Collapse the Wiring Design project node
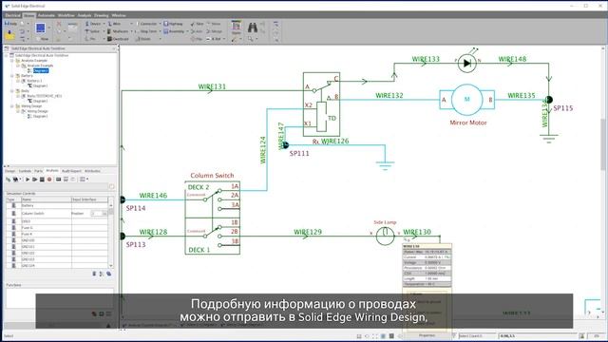The width and height of the screenshot is (608, 342). coord(12,105)
